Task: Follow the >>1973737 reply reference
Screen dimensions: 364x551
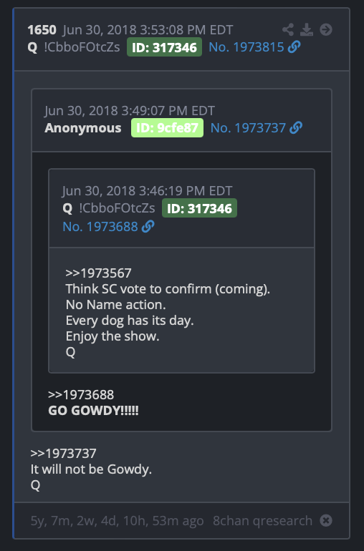Action: pyautogui.click(x=63, y=453)
